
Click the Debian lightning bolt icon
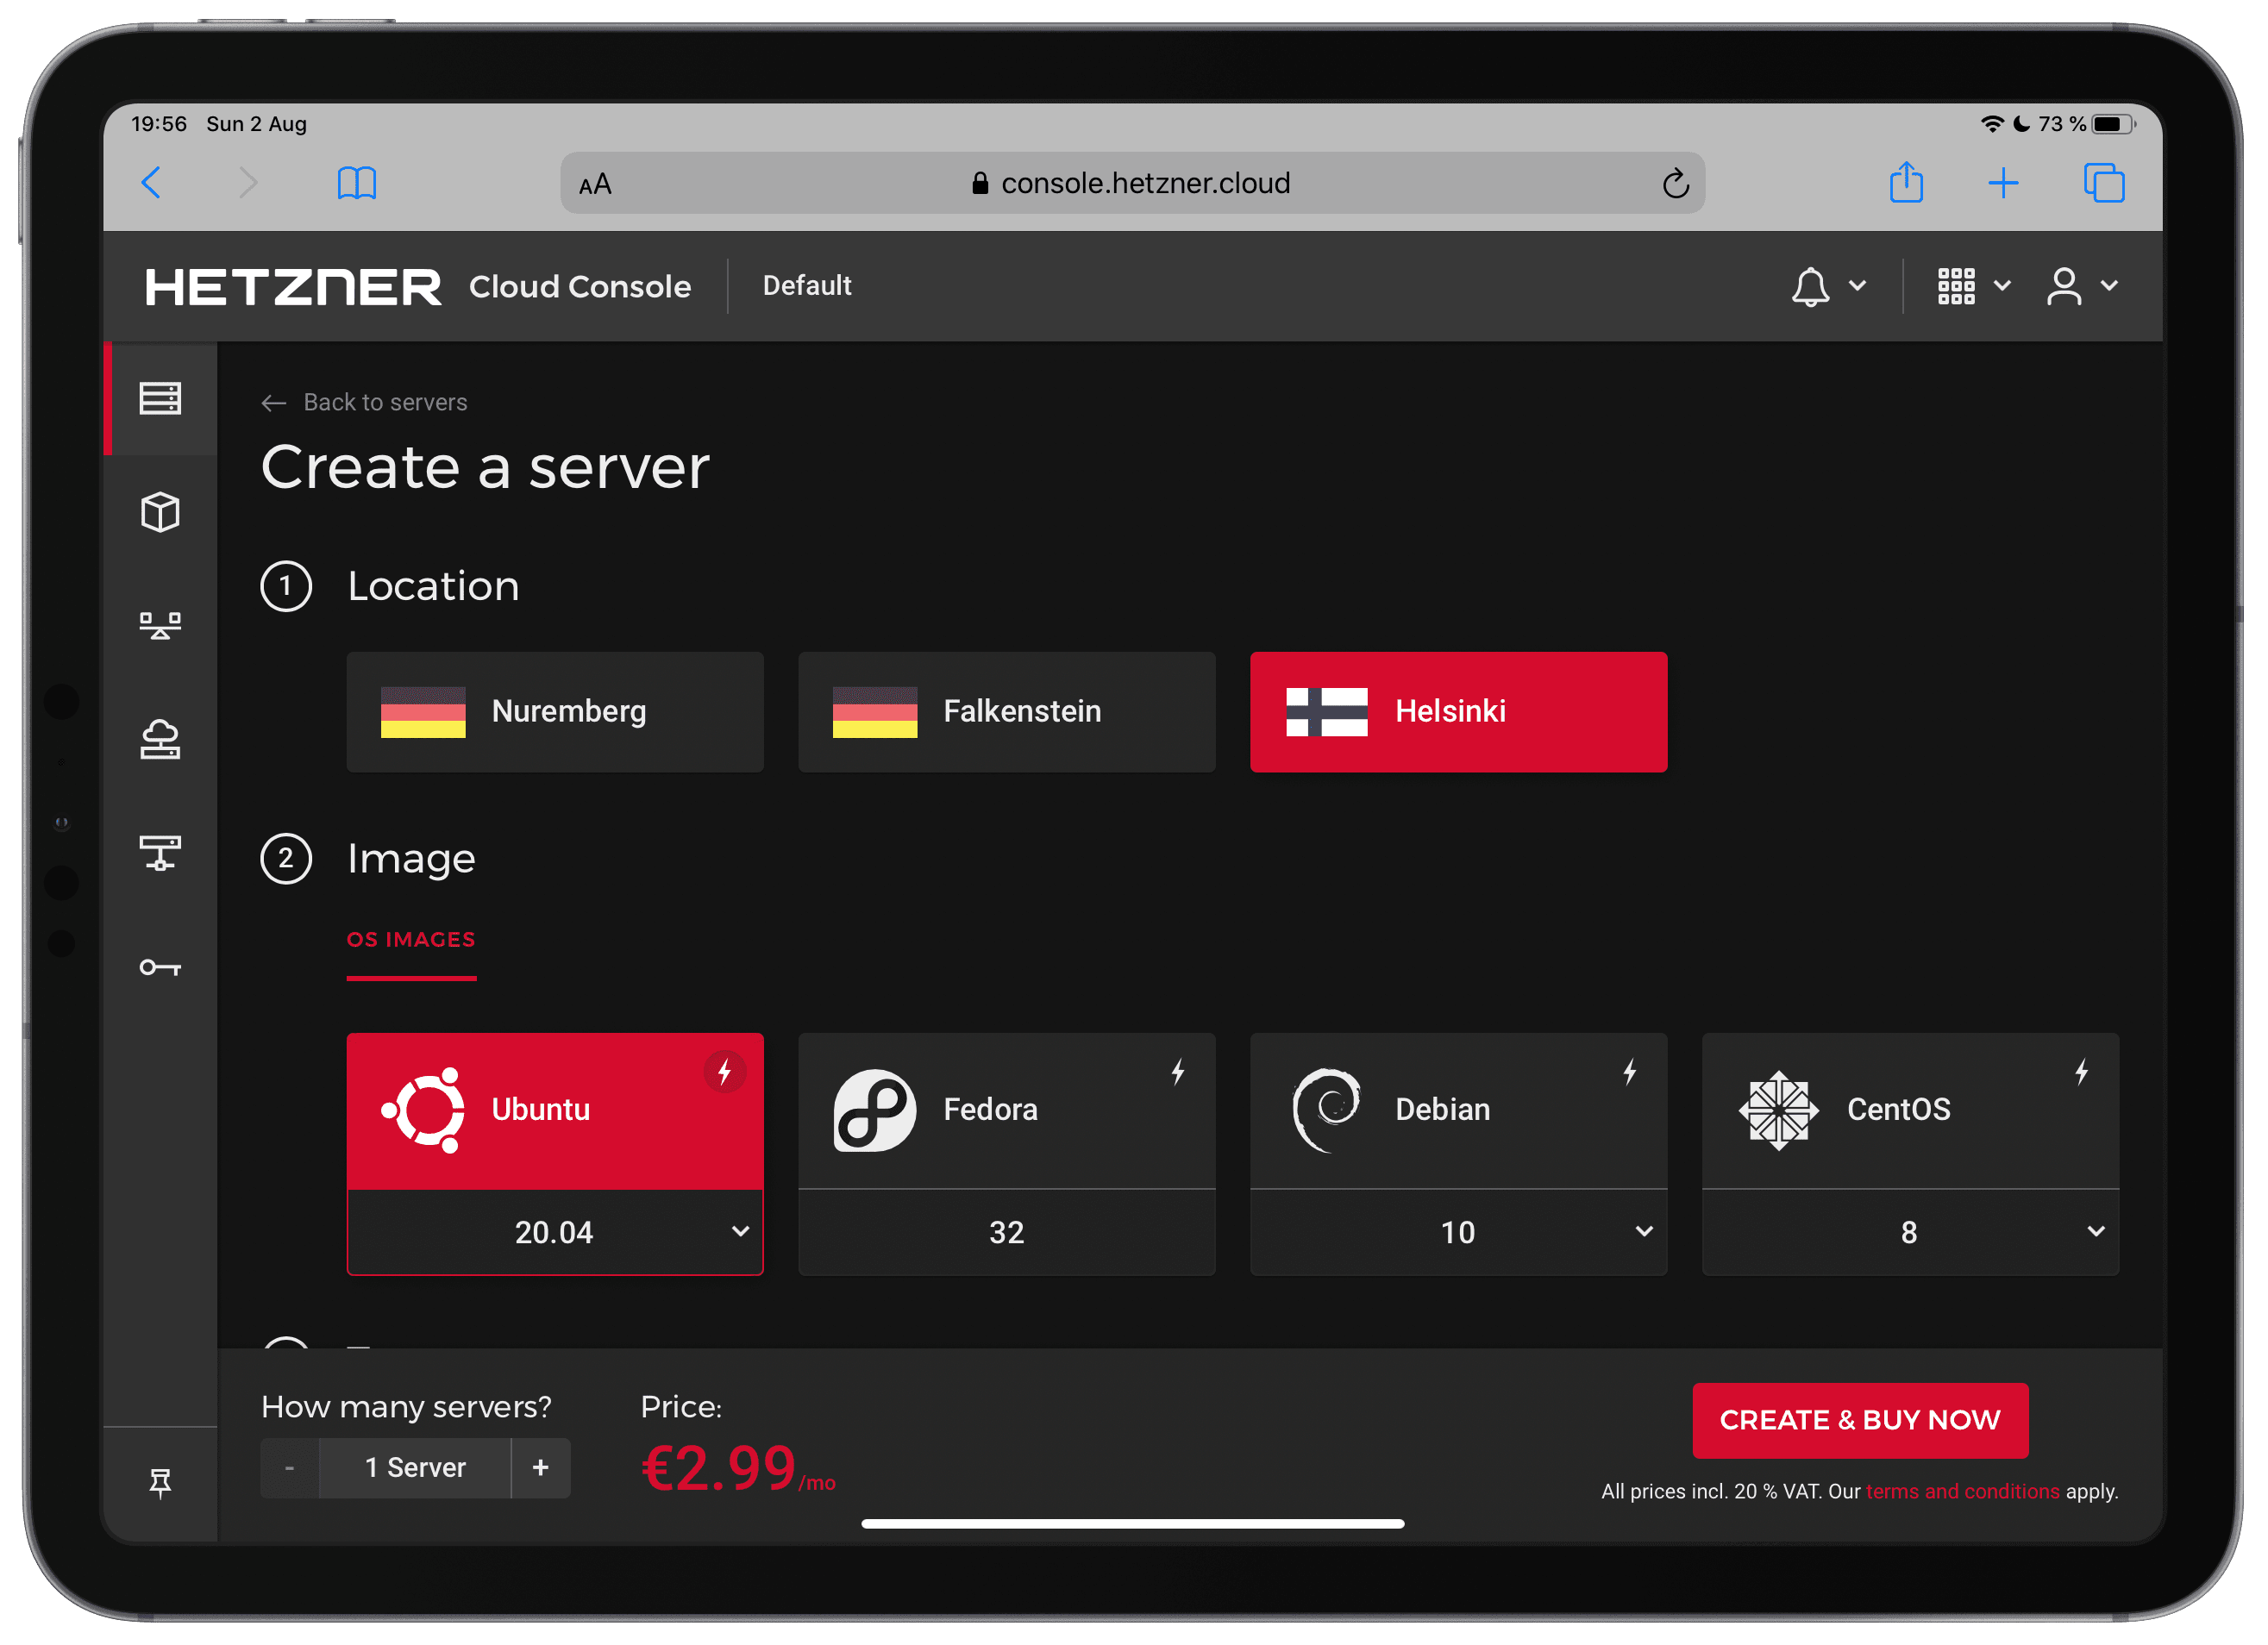pyautogui.click(x=1630, y=1072)
